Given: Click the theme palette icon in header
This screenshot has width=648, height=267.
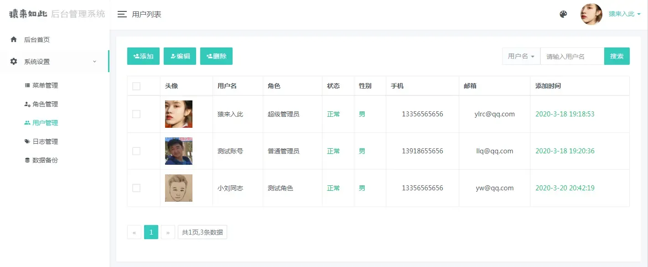Looking at the screenshot, I should (563, 14).
